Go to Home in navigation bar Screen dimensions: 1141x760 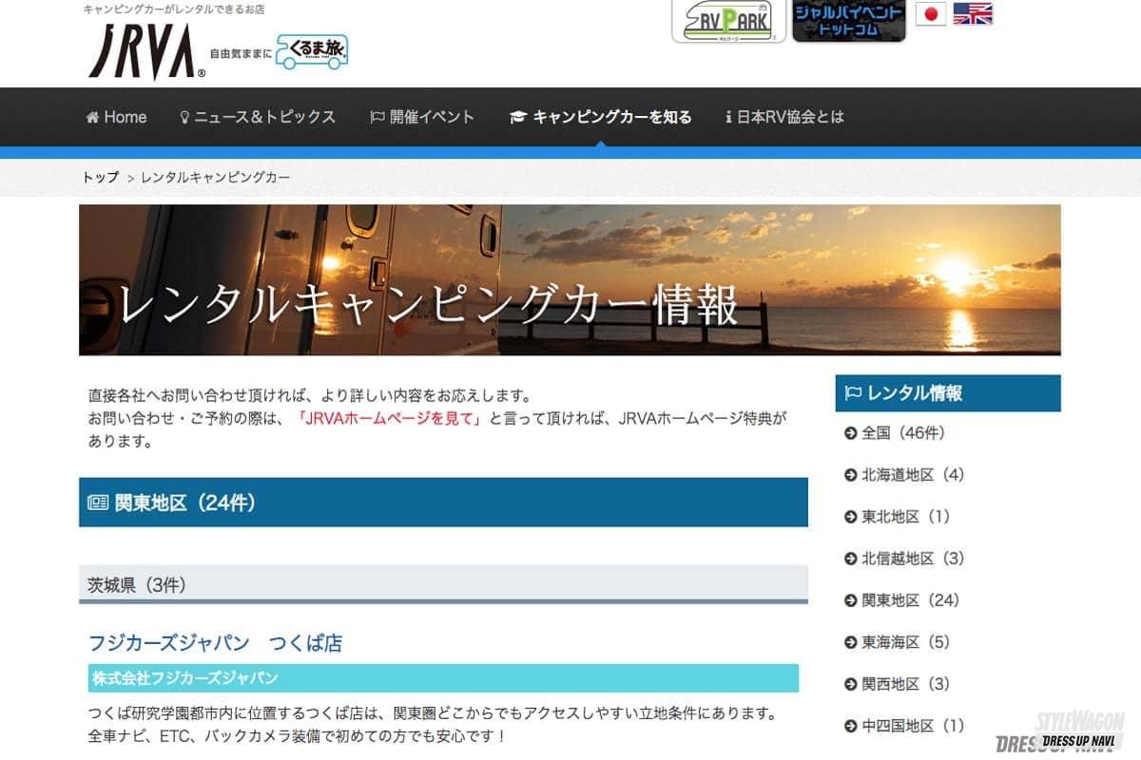(x=116, y=117)
